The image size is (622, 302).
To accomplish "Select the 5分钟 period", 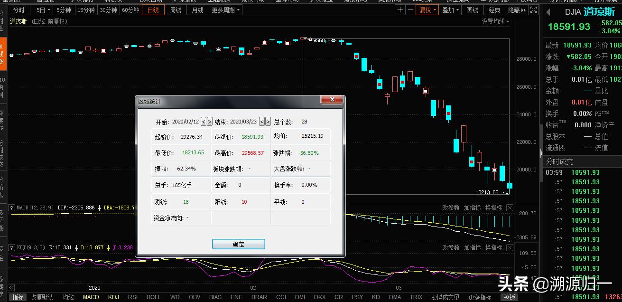I will 64,10.
